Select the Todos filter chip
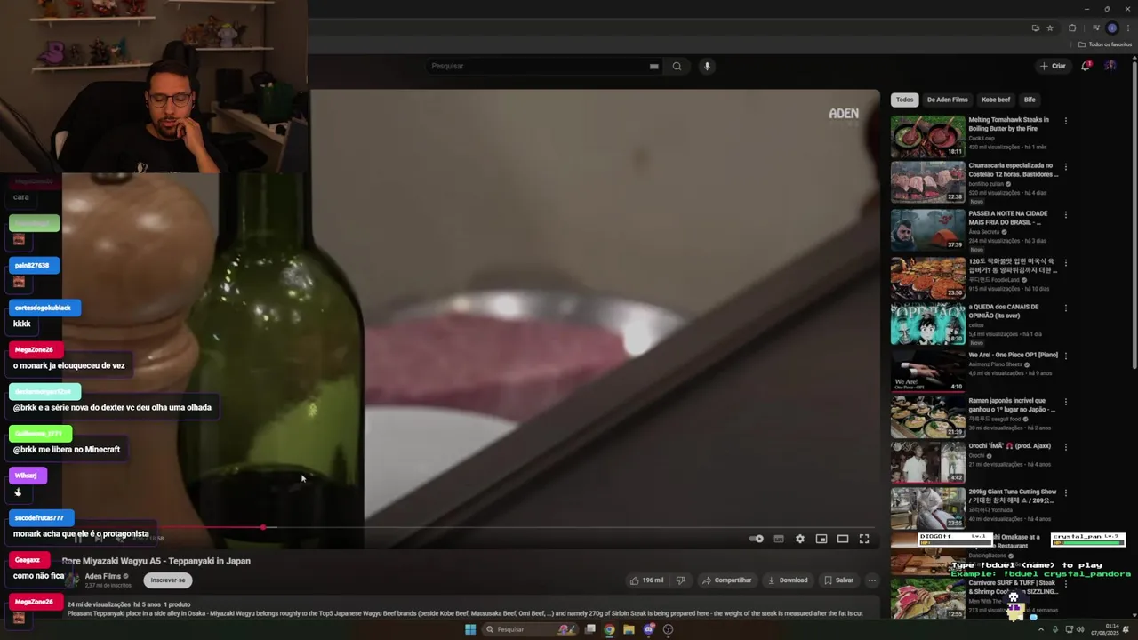 tap(904, 100)
